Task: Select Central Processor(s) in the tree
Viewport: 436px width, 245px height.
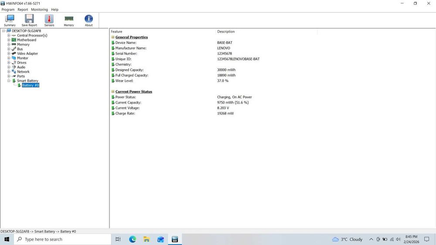Action: click(x=32, y=35)
